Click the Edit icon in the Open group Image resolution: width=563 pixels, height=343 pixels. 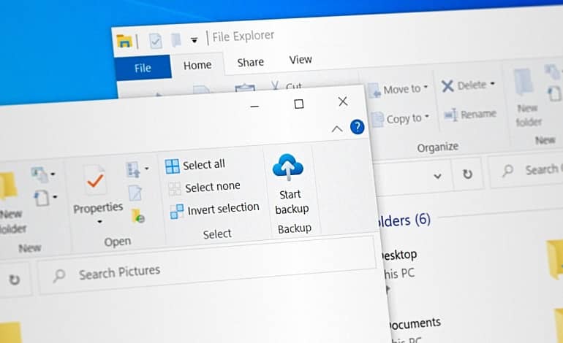[135, 193]
